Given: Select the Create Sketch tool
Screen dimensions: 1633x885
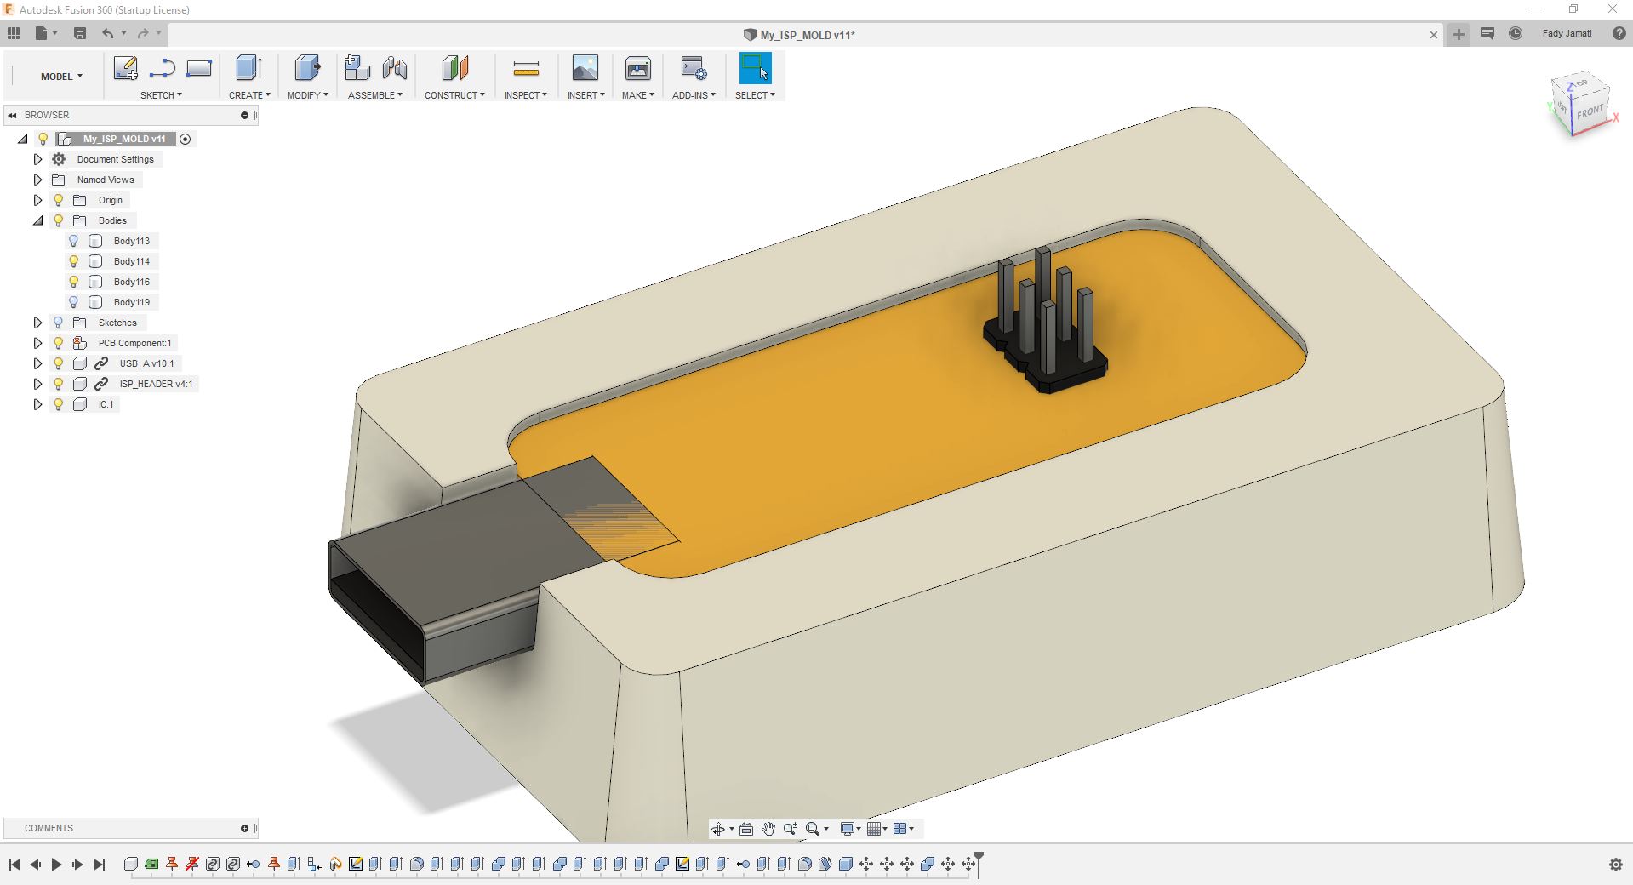Looking at the screenshot, I should pyautogui.click(x=126, y=68).
